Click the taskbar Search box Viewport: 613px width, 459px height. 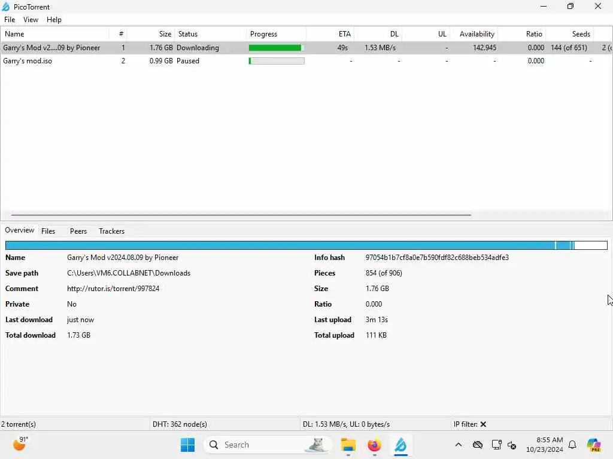[x=268, y=445]
